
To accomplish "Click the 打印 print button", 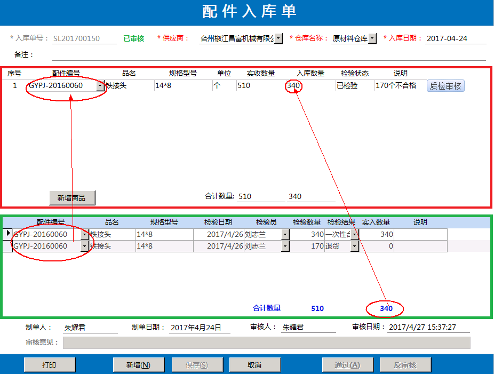I will click(x=50, y=365).
